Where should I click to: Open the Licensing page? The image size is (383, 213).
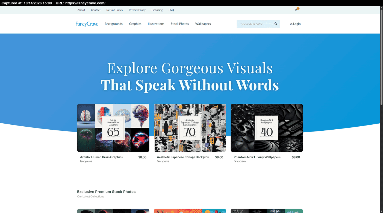(157, 10)
